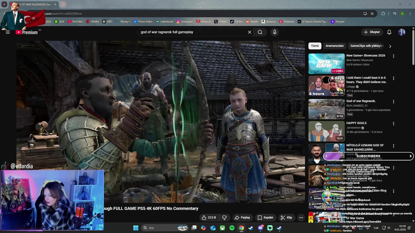Open the Netflix bookmark
Screen dimensions: 415x233
click(92, 22)
